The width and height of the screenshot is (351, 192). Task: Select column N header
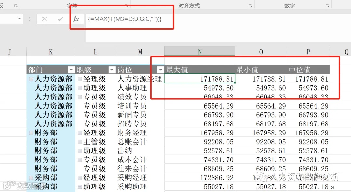[200, 51]
